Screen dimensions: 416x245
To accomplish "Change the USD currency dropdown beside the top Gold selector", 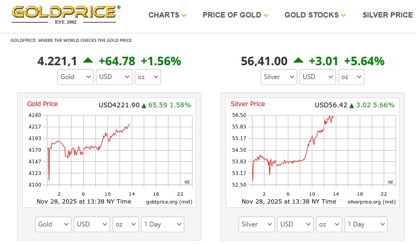I will (114, 77).
